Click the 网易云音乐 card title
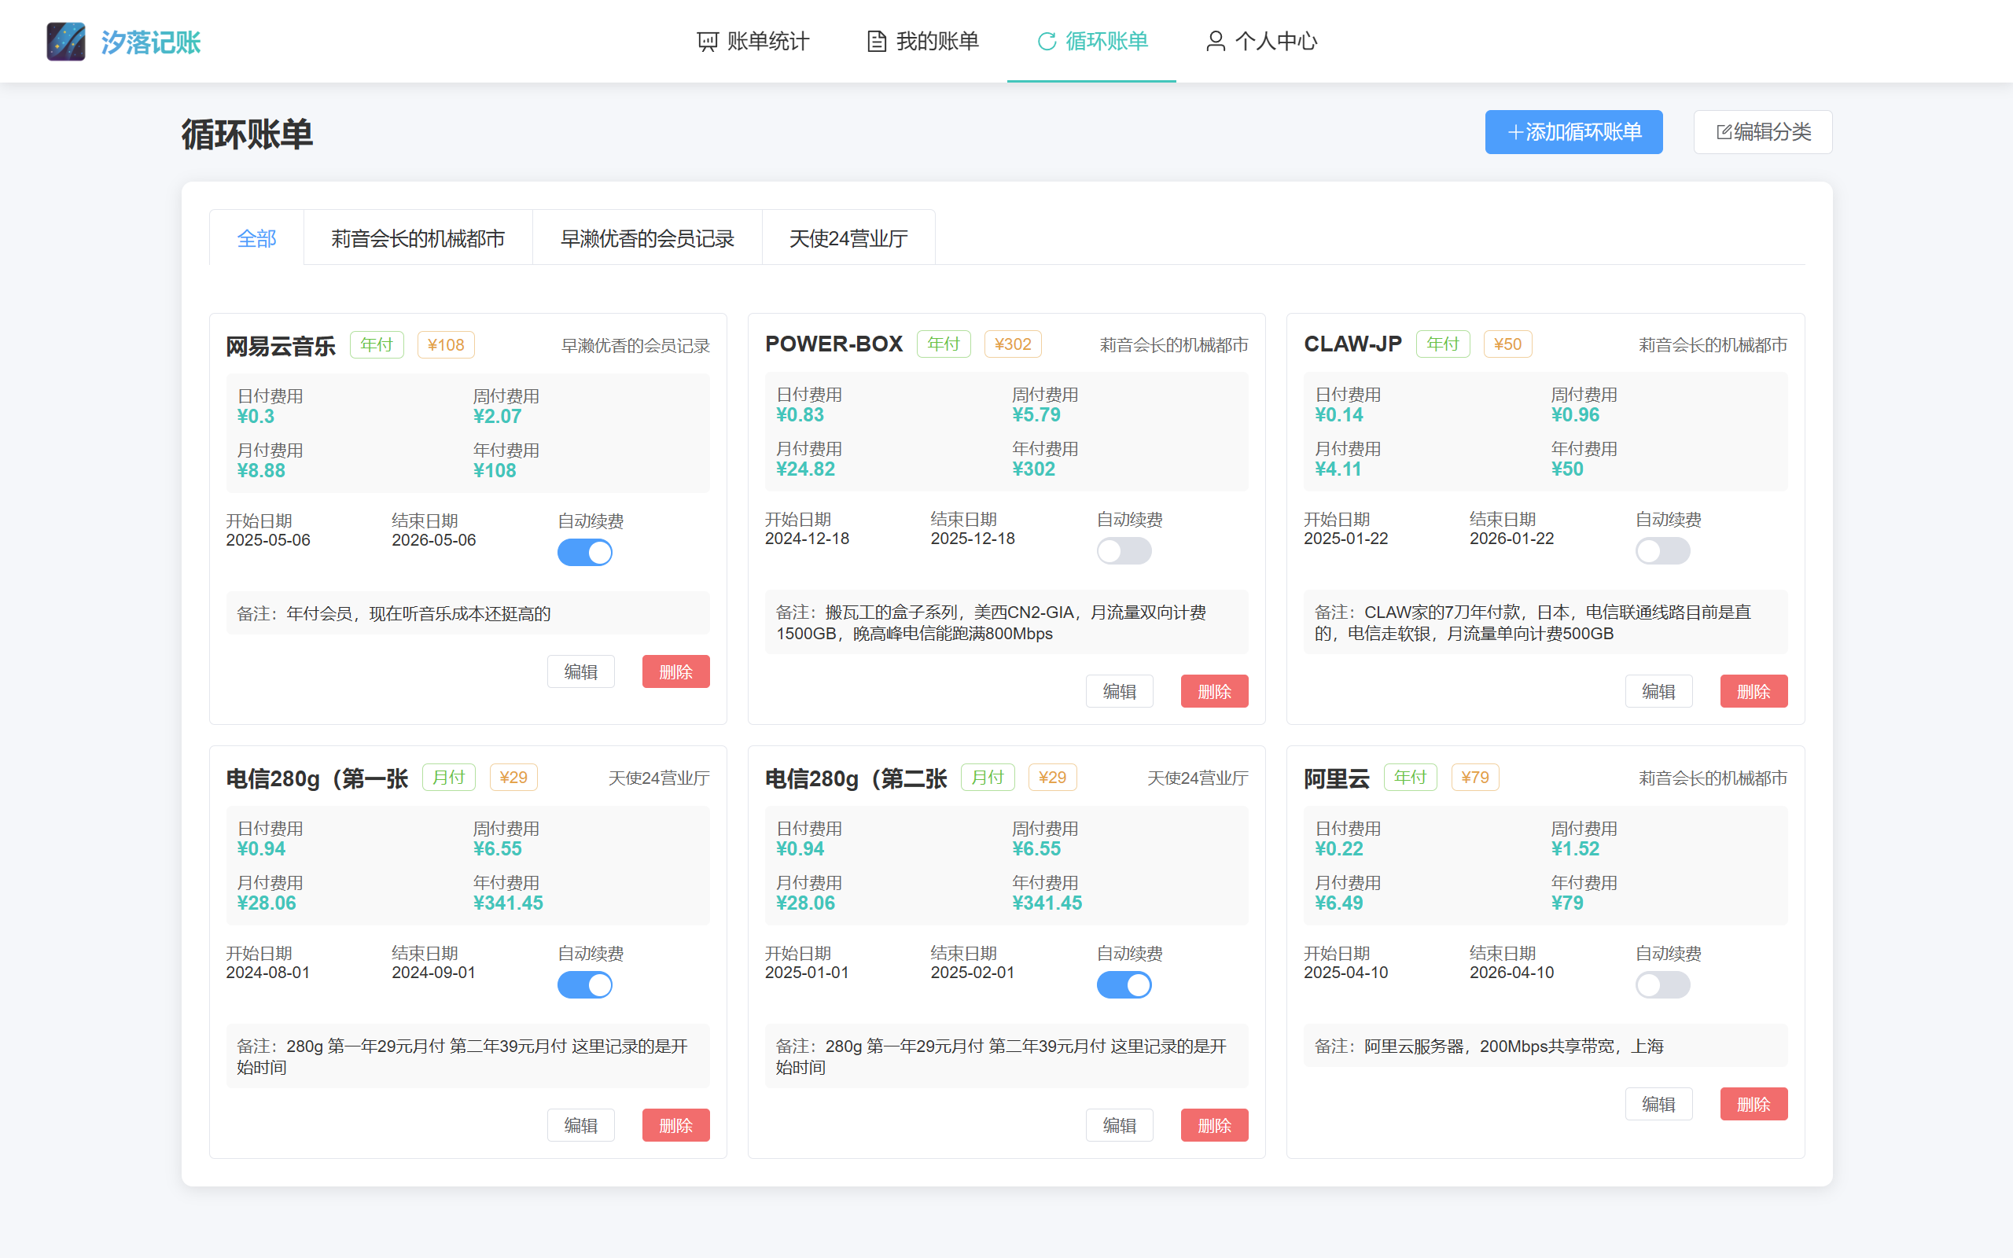Viewport: 2013px width, 1258px height. tap(280, 345)
